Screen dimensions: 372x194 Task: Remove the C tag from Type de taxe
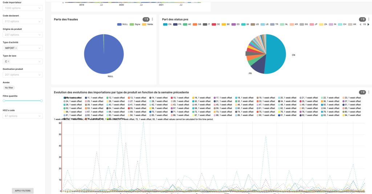pos(9,61)
